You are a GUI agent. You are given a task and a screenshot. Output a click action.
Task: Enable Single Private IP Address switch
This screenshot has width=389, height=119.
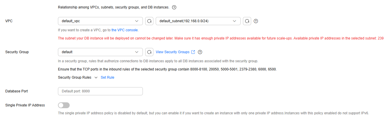64,105
